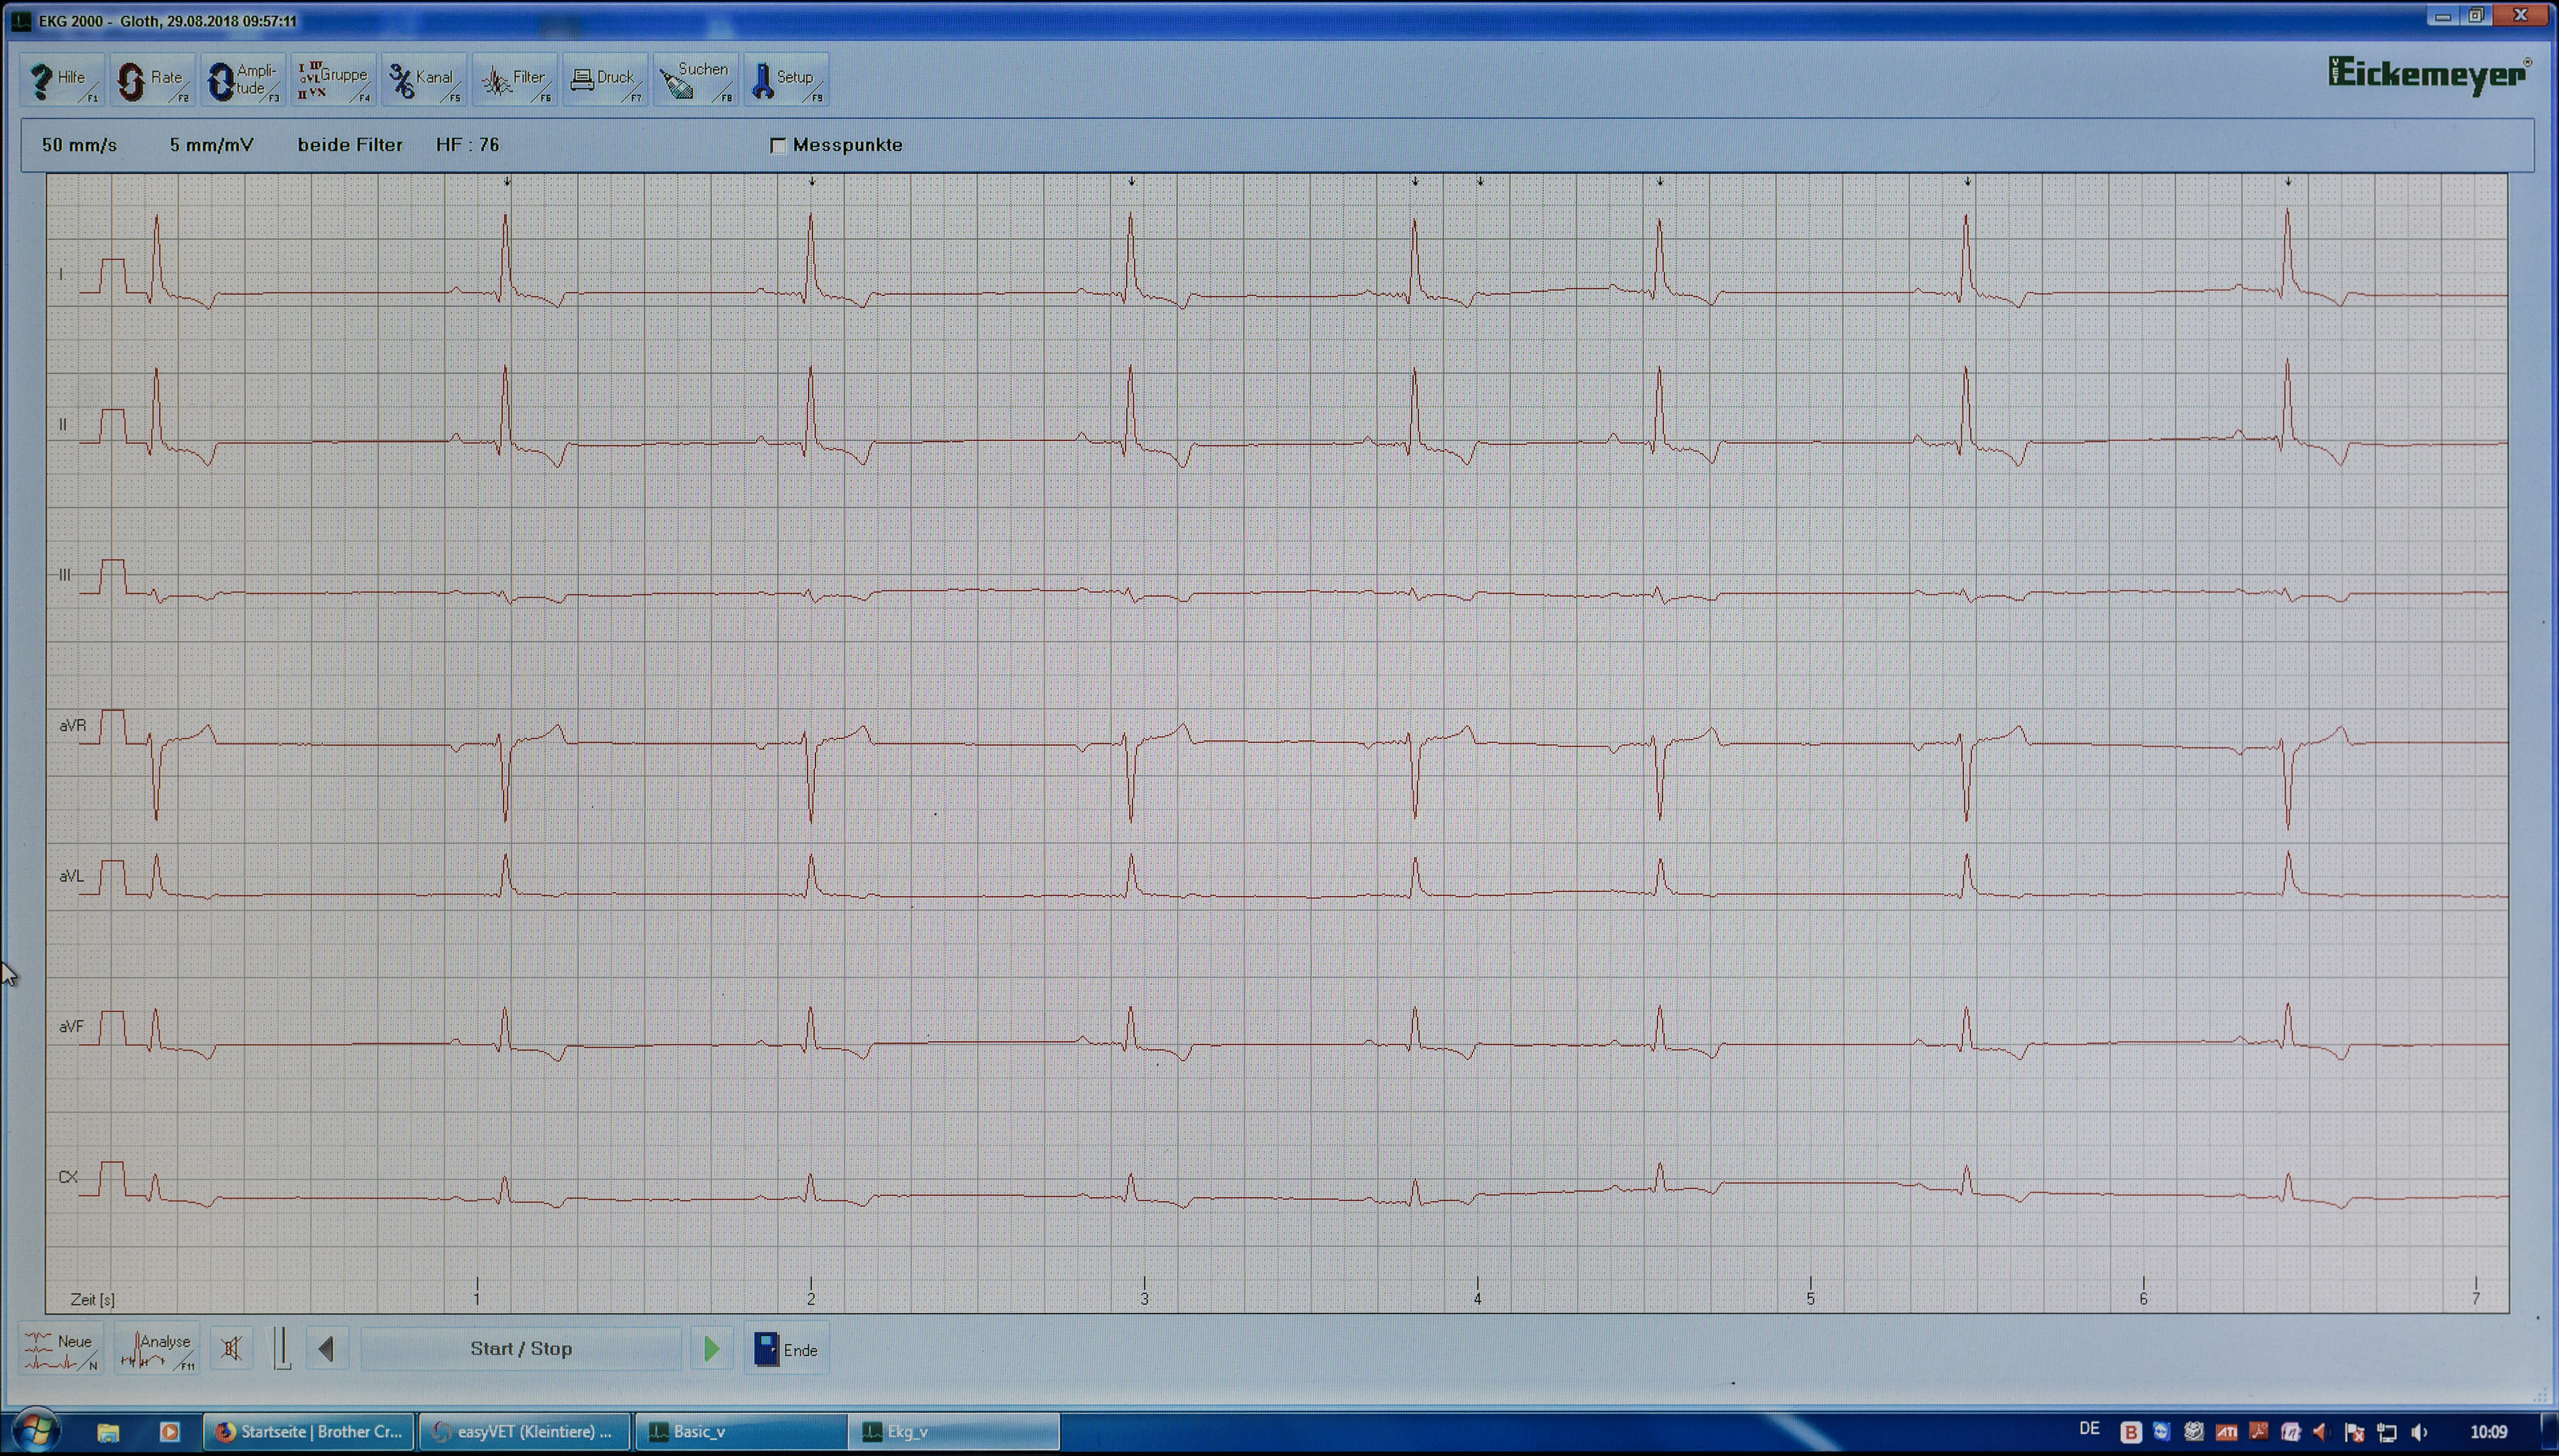The width and height of the screenshot is (2559, 1456).
Task: Open the Filter tool
Action: click(x=515, y=80)
